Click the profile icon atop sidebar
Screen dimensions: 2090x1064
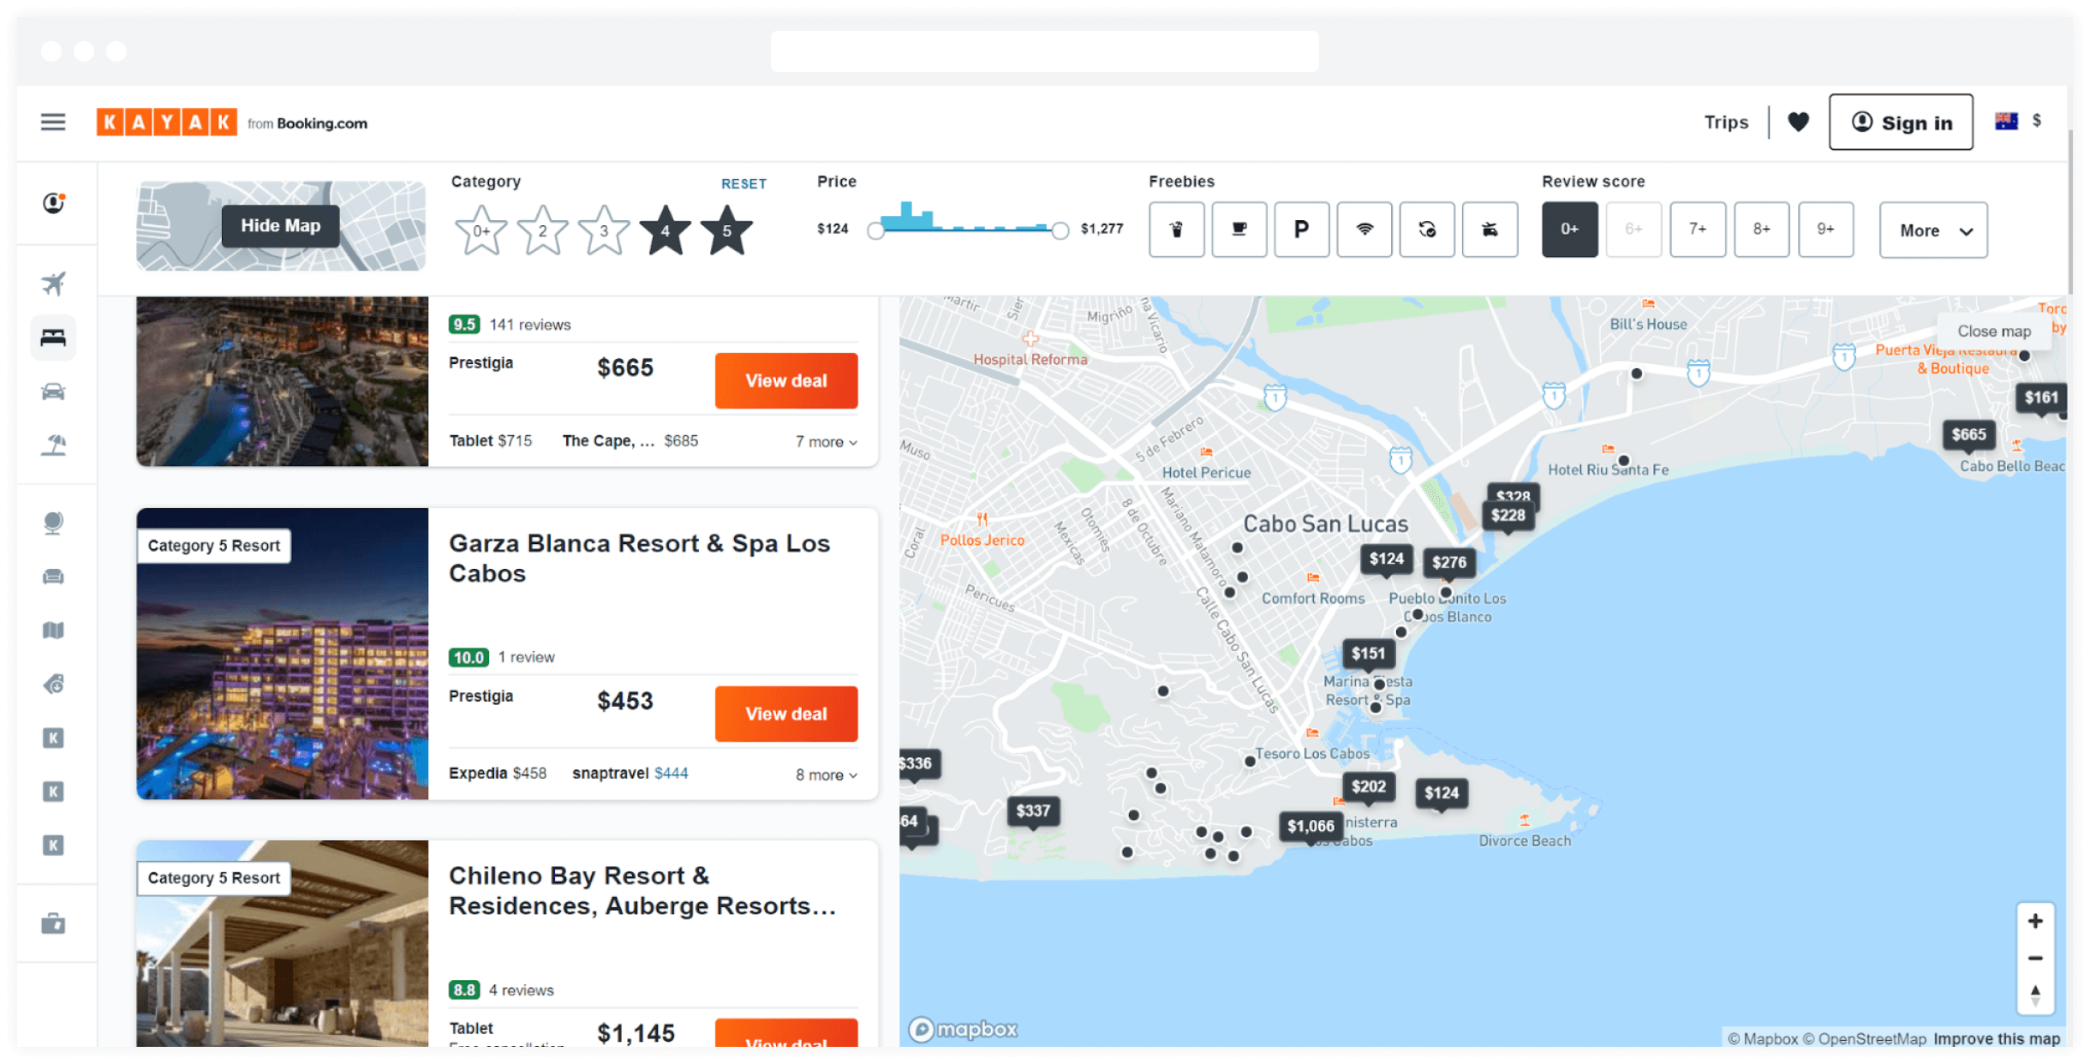(53, 203)
